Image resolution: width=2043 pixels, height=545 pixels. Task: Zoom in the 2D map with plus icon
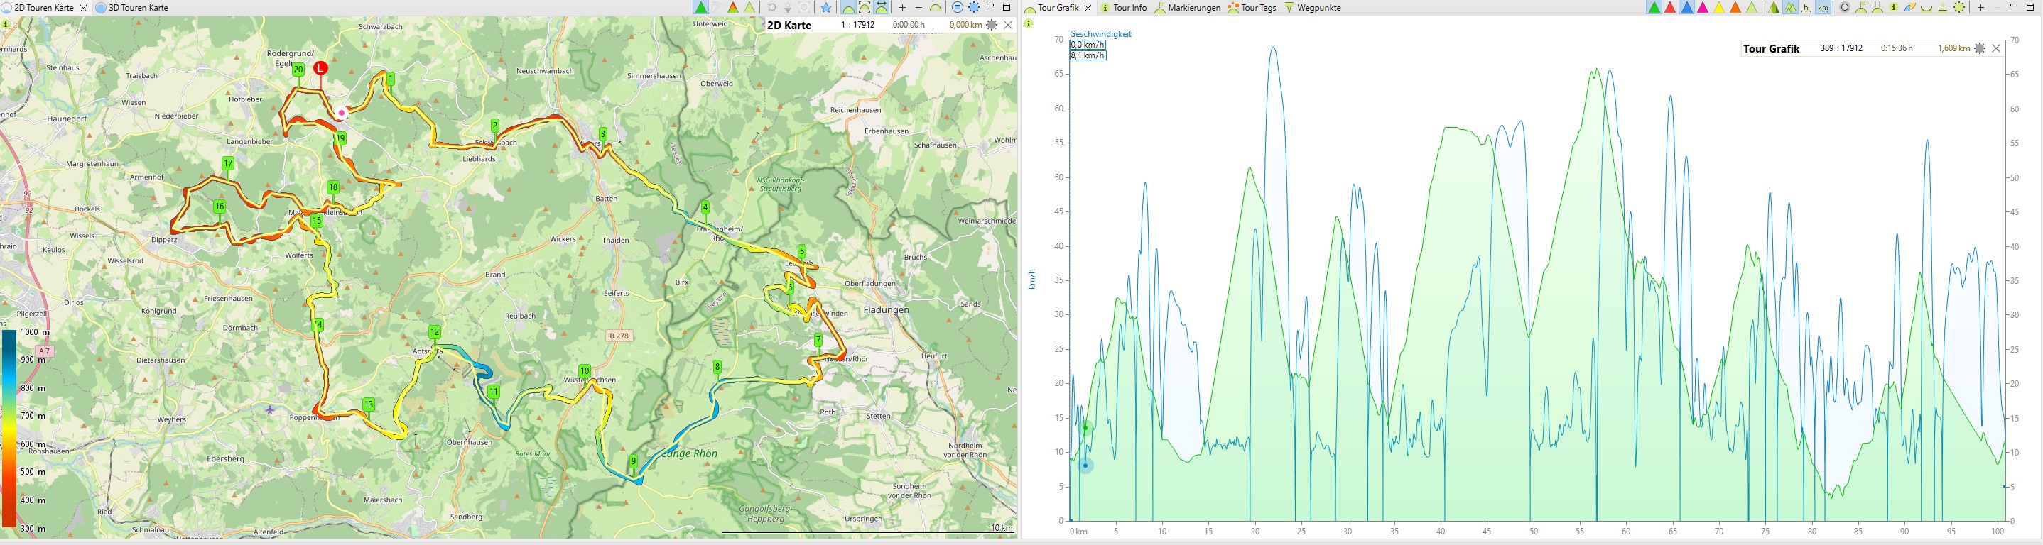click(x=903, y=8)
